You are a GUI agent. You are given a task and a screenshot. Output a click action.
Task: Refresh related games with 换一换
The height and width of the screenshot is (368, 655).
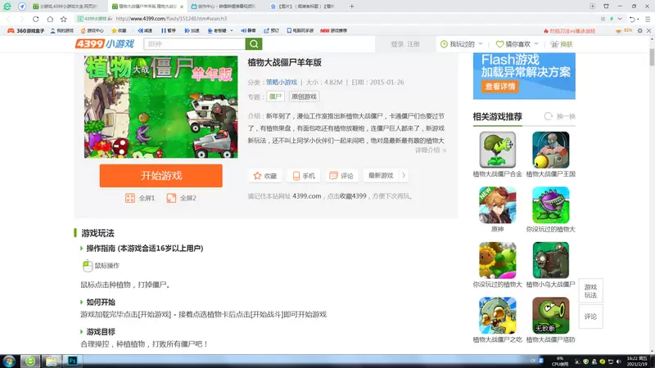click(x=560, y=116)
